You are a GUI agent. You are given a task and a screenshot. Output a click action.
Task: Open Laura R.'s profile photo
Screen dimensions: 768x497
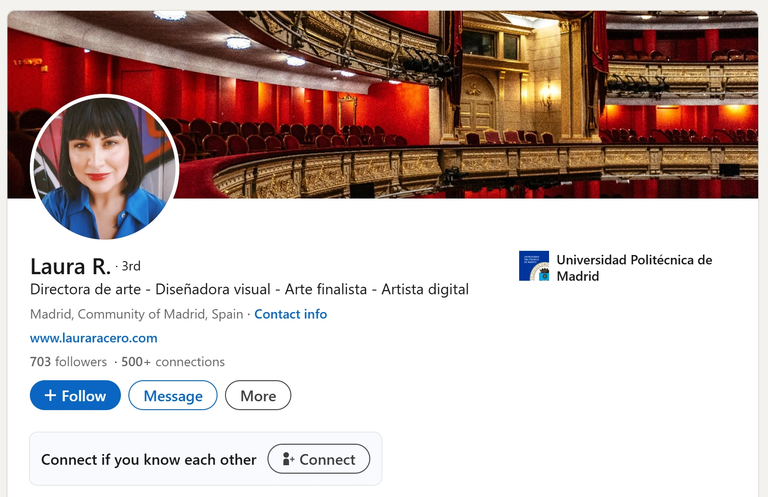[x=105, y=168]
